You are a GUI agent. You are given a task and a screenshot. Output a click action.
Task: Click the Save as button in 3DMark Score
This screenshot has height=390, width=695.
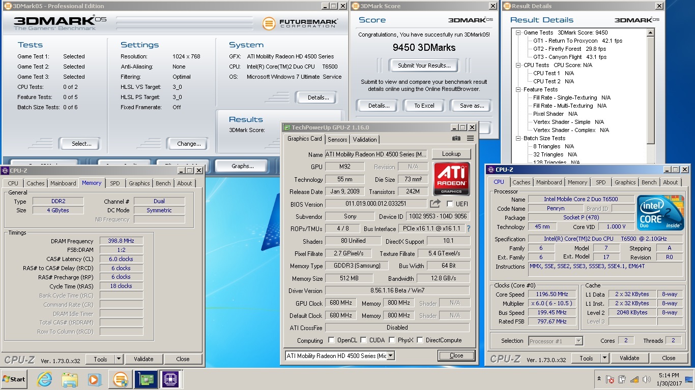(472, 106)
